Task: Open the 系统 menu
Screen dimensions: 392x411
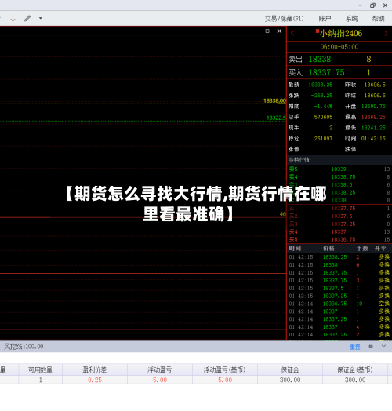Action: pyautogui.click(x=351, y=19)
